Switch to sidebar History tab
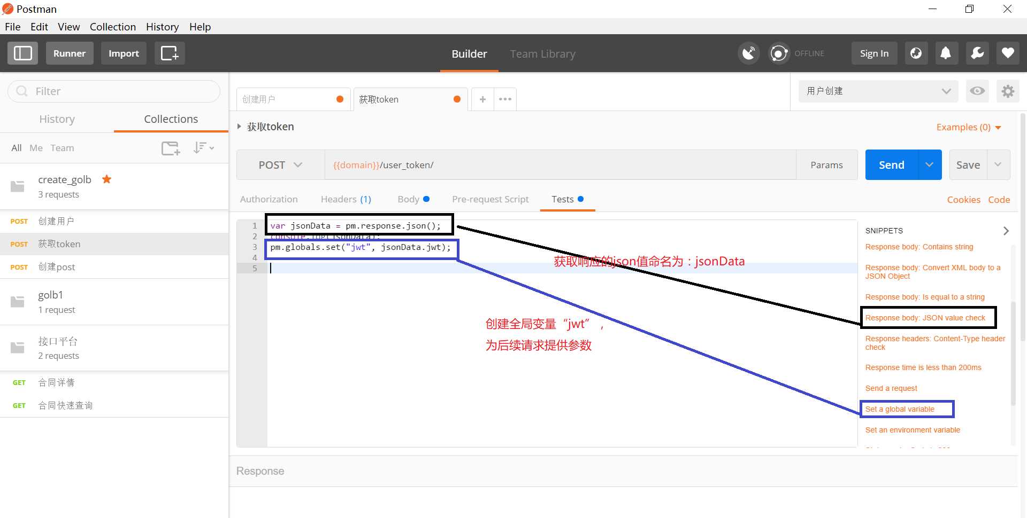 pyautogui.click(x=57, y=119)
